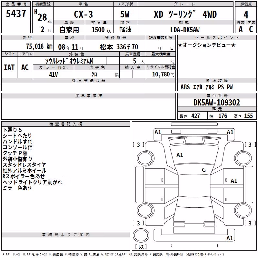Click the inspection date 08年11月
Viewport: 258px width, 258px height.
(x=71, y=47)
